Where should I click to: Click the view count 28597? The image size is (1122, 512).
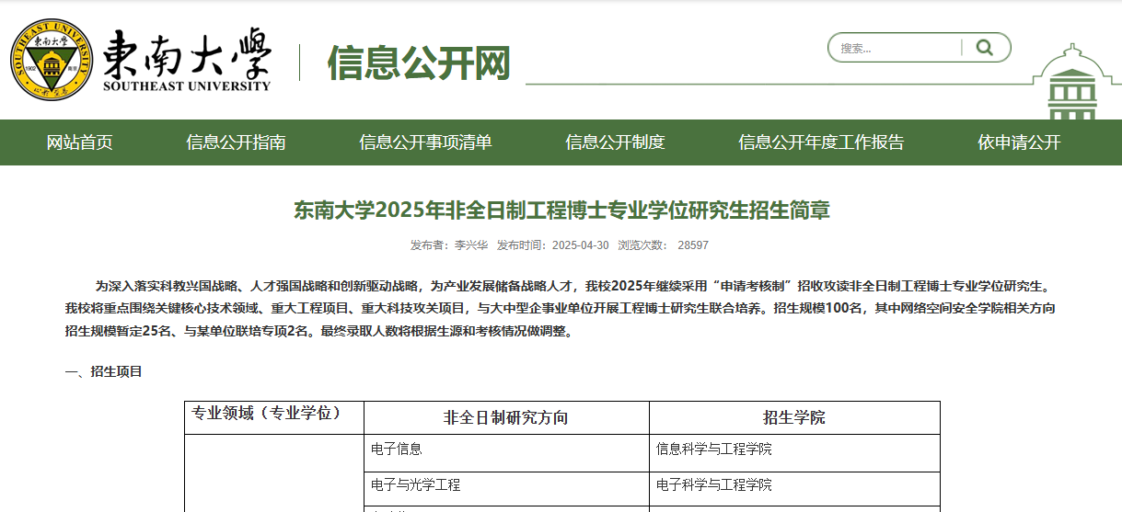click(x=692, y=245)
